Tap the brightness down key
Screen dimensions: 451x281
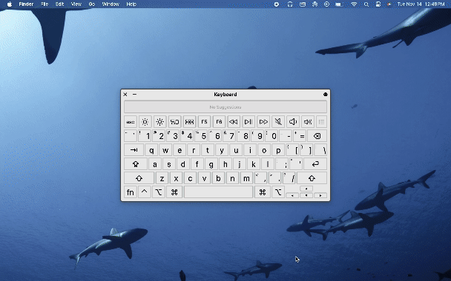click(145, 122)
